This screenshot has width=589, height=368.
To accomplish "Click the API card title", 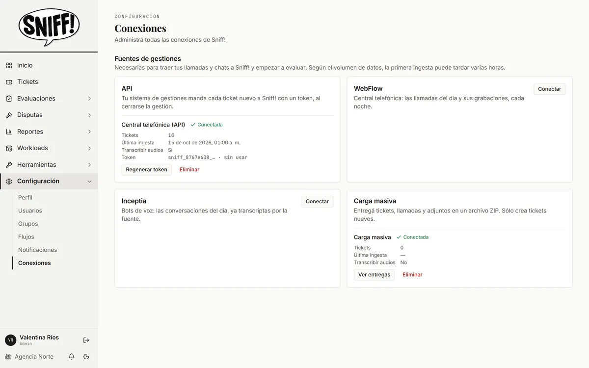I will coord(127,89).
